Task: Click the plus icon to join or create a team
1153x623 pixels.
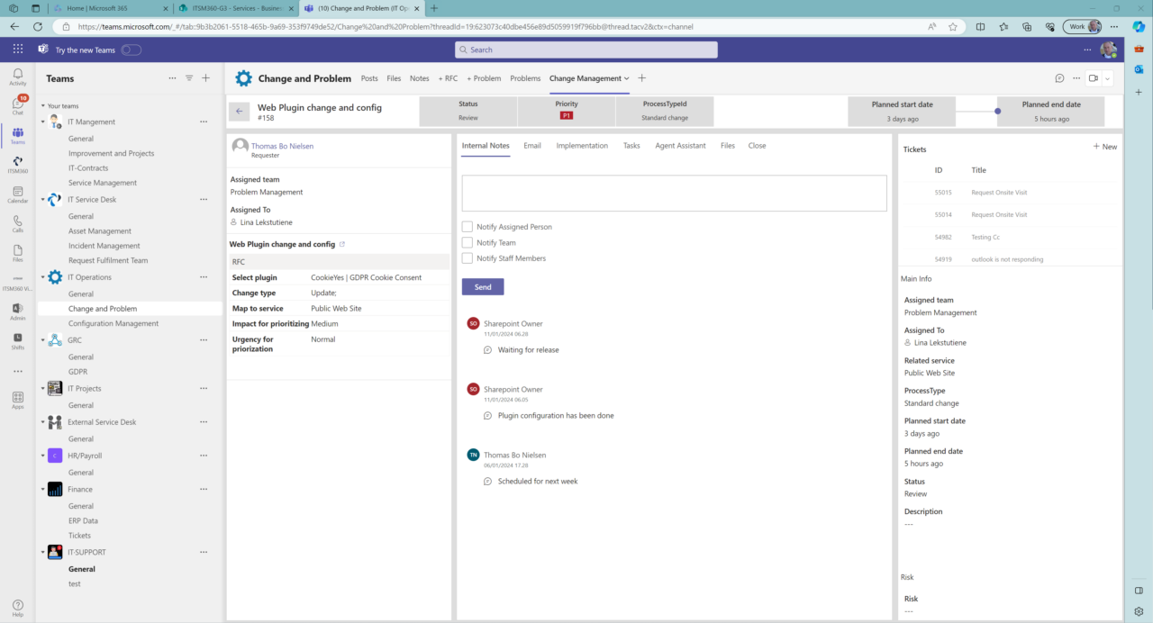Action: tap(206, 78)
